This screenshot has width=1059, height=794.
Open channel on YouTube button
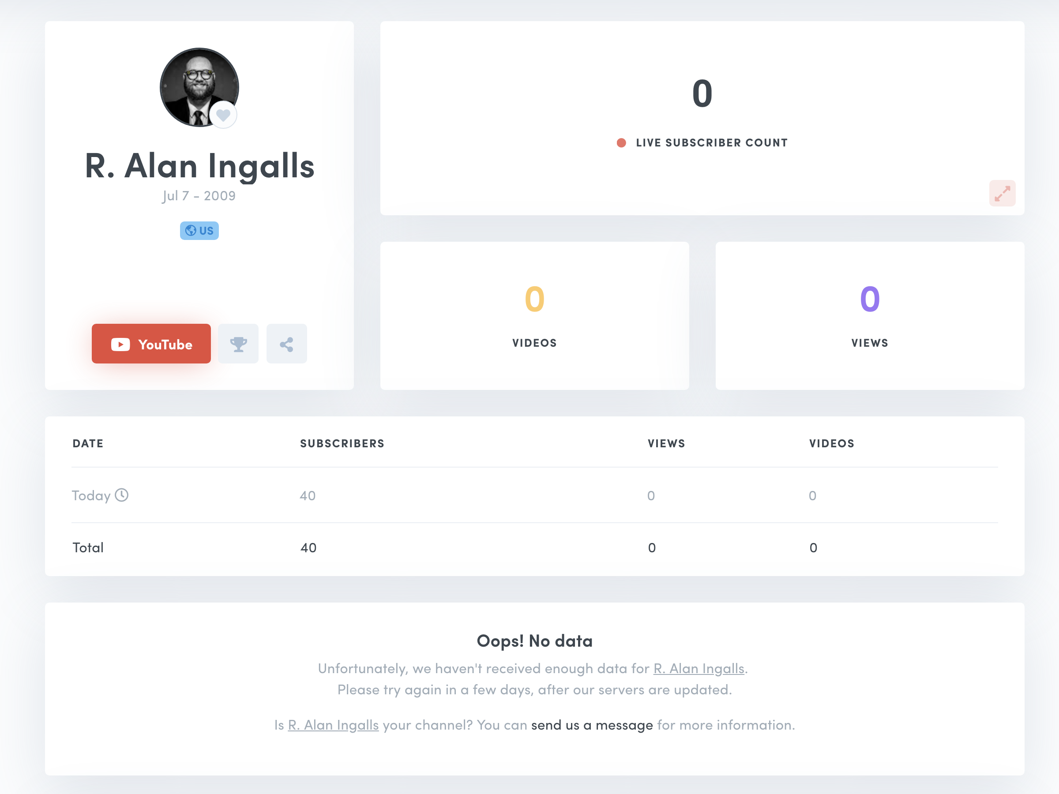151,344
